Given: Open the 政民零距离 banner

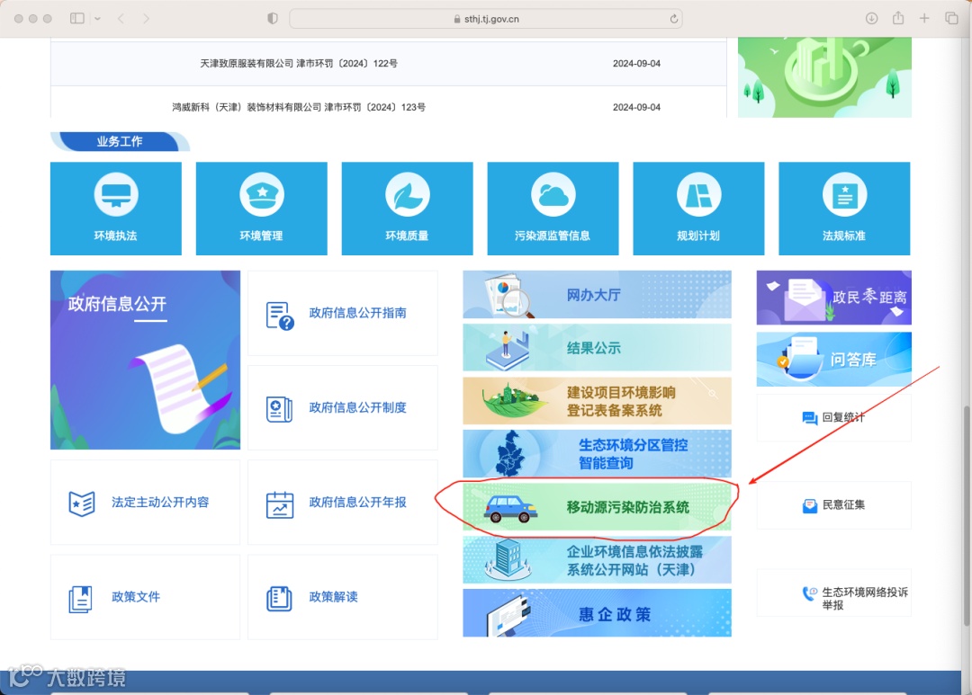Looking at the screenshot, I should (833, 298).
